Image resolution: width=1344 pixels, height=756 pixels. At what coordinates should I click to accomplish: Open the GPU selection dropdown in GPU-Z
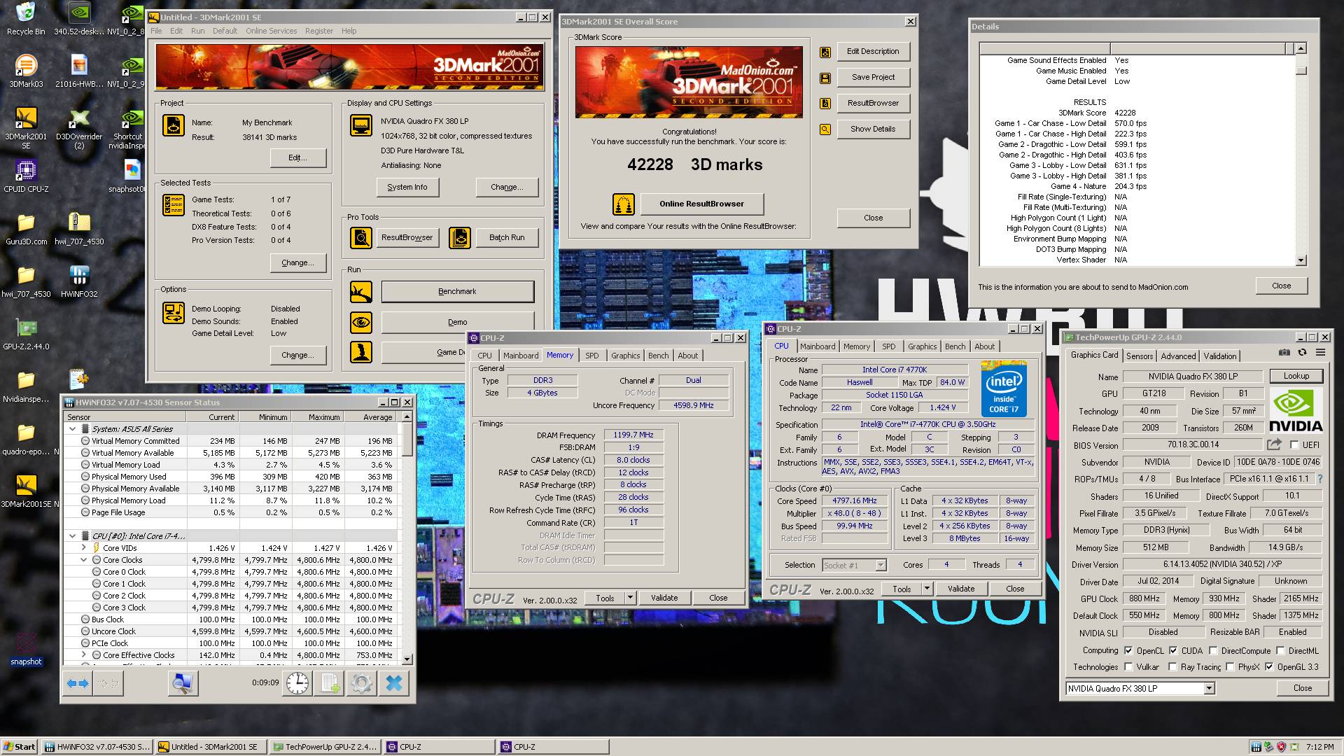coord(1209,689)
